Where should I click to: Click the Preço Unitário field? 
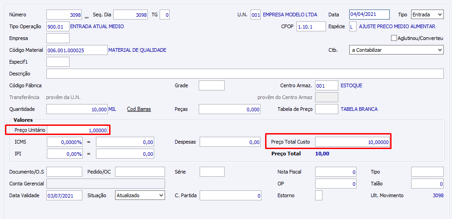78,130
